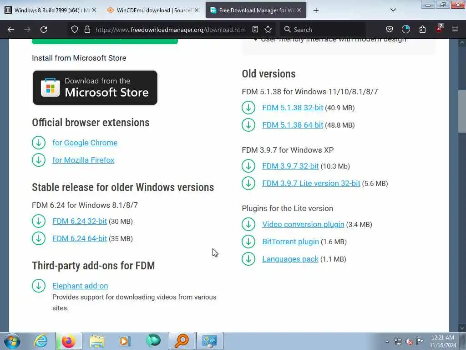The image size is (466, 350).
Task: Click the padlock site security icon
Action: tap(87, 30)
